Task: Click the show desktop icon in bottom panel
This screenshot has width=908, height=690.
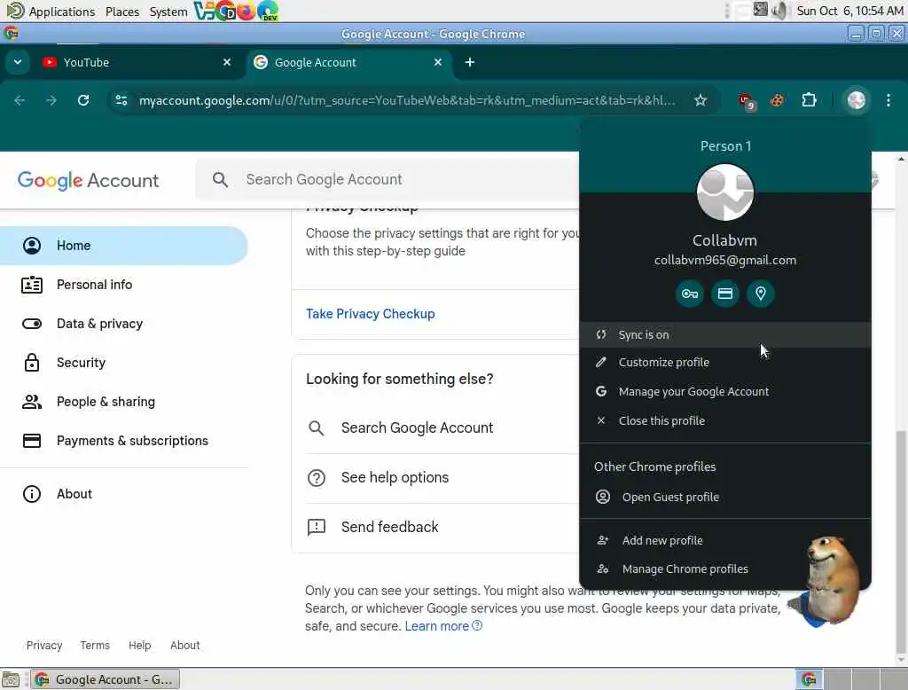Action: [11, 679]
